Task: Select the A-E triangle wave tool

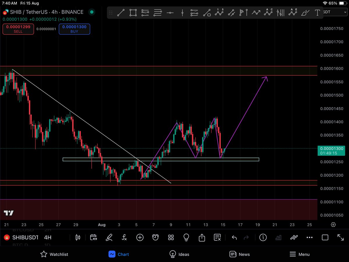Action: pyautogui.click(x=293, y=13)
